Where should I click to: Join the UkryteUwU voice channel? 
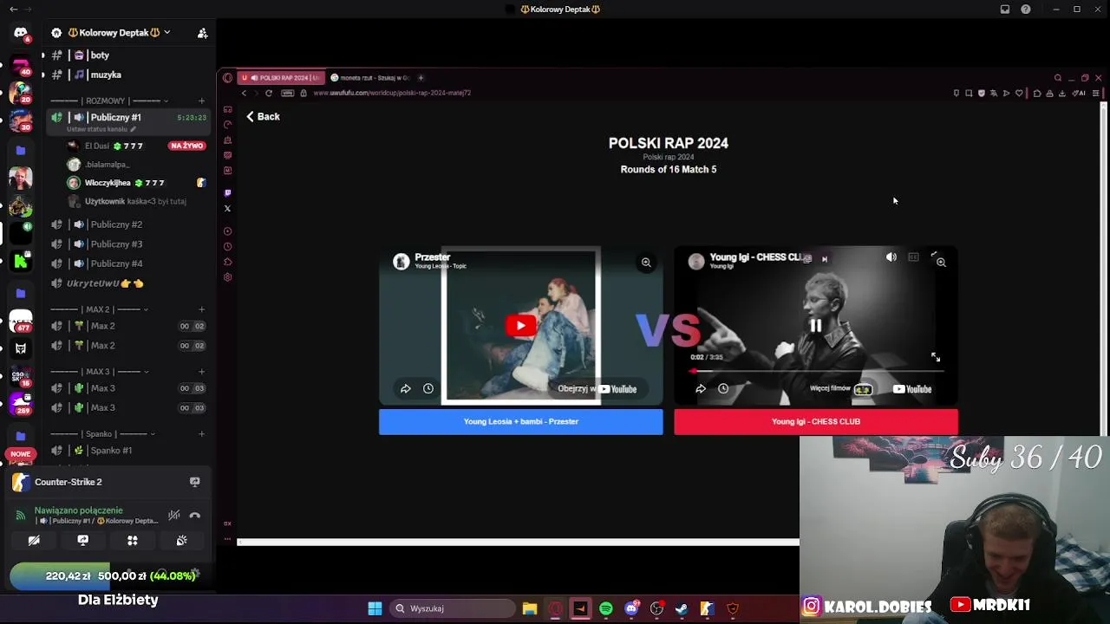[104, 283]
